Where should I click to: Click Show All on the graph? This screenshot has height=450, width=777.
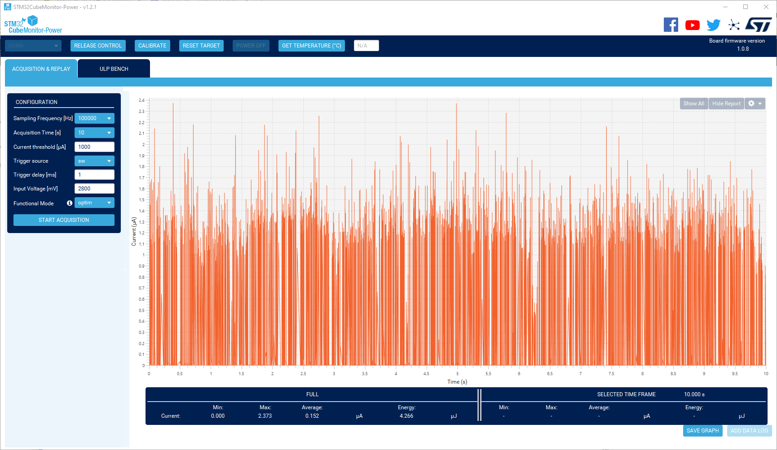[x=693, y=104]
